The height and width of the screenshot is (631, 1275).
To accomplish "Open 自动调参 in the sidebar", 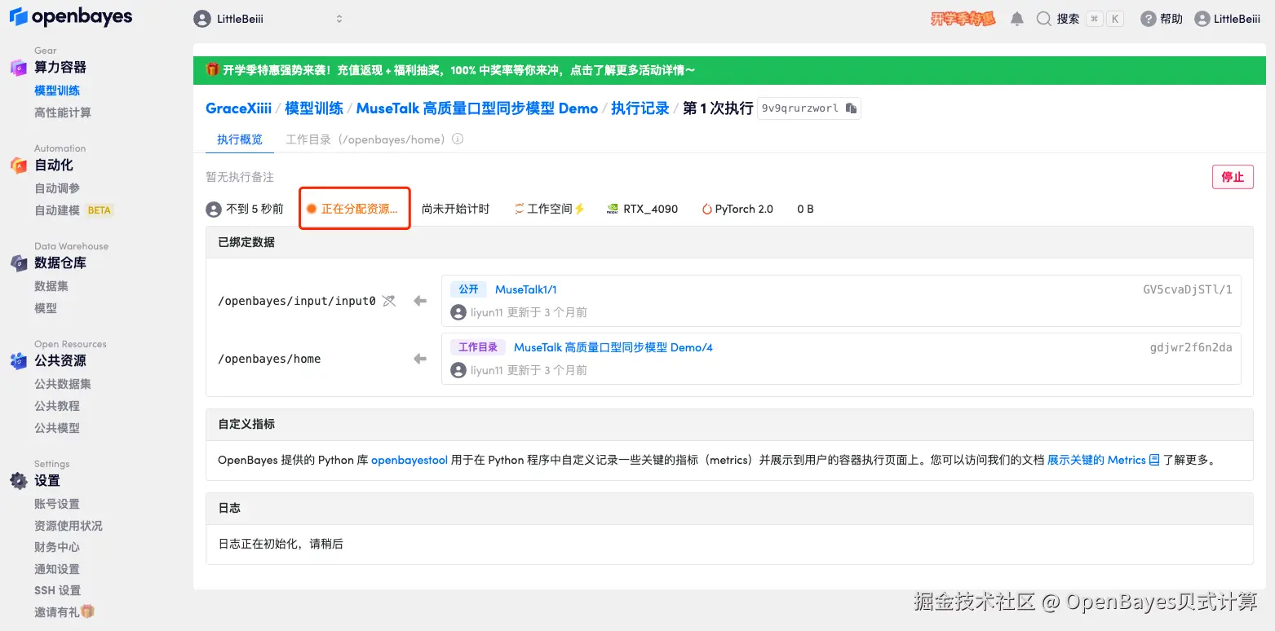I will coord(57,188).
